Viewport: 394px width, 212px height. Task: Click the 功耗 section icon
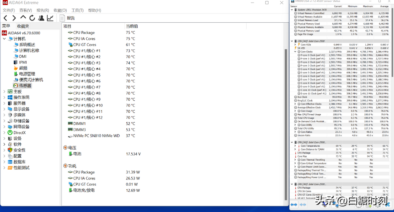pos(65,166)
